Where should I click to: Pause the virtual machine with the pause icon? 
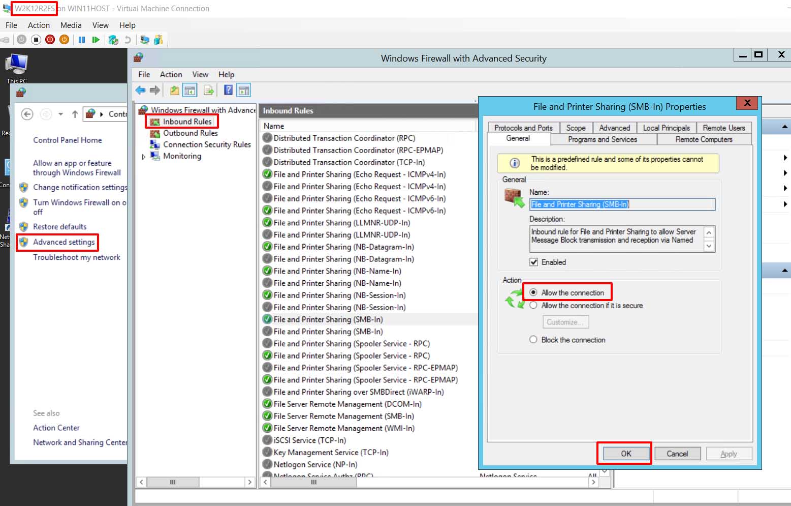click(82, 40)
